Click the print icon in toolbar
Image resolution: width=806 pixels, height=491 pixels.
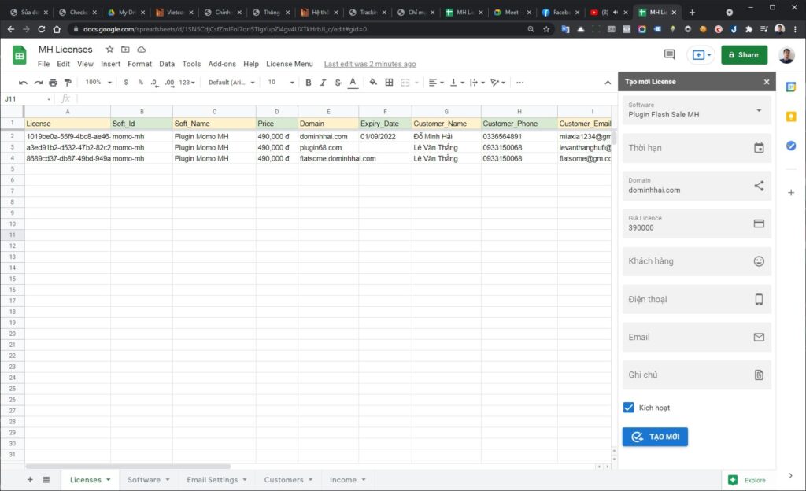click(53, 83)
